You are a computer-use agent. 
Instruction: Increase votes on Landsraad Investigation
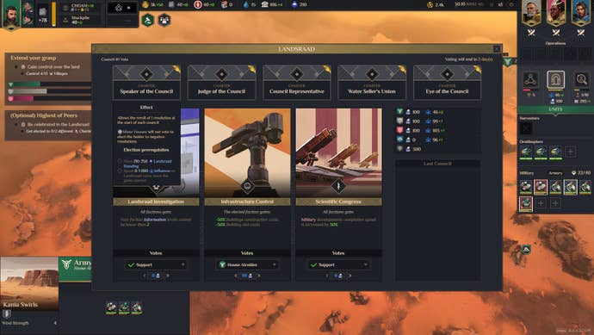[x=168, y=276]
